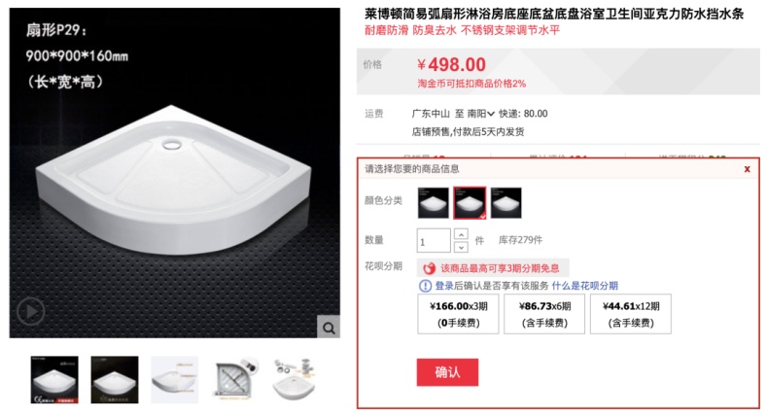Play the product video
This screenshot has width=768, height=417.
[x=31, y=311]
